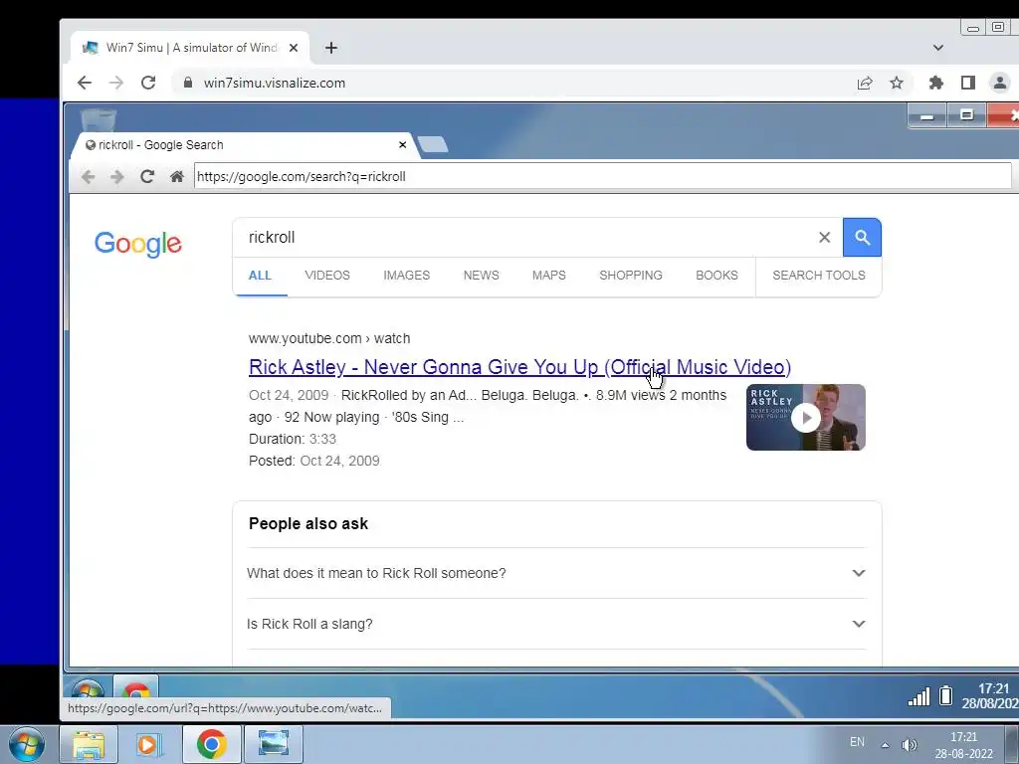Open the 17:21 28-08-2022 system clock

click(x=963, y=745)
